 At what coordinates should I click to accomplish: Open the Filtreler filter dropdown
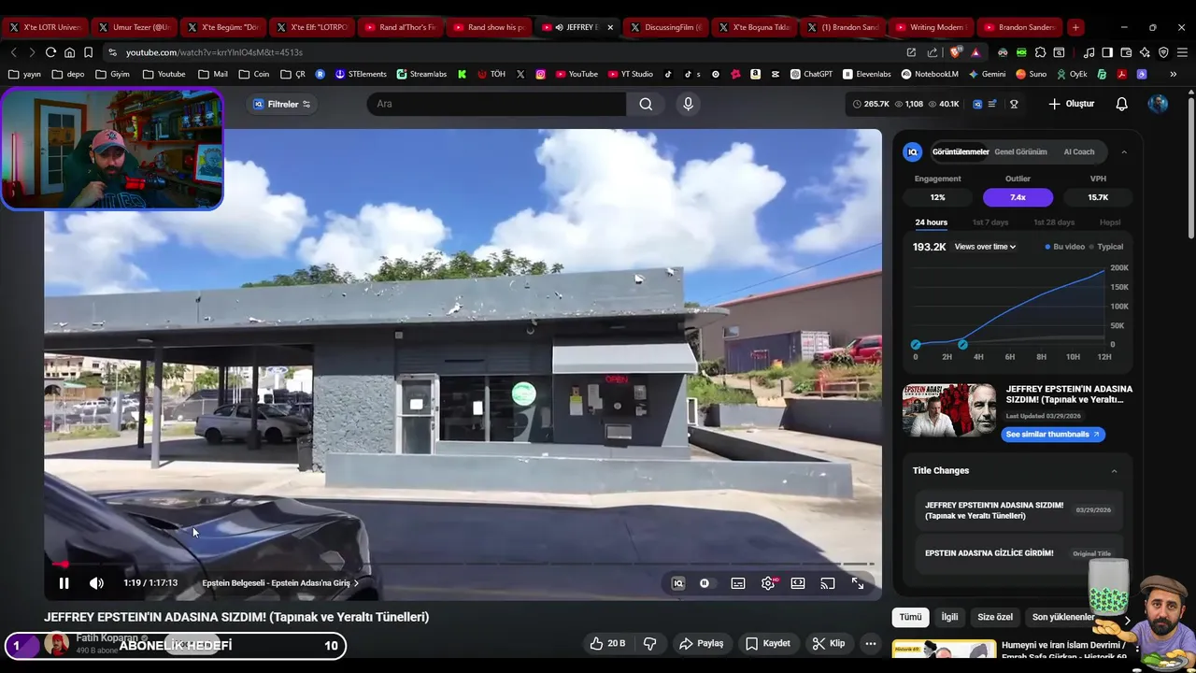tap(281, 104)
